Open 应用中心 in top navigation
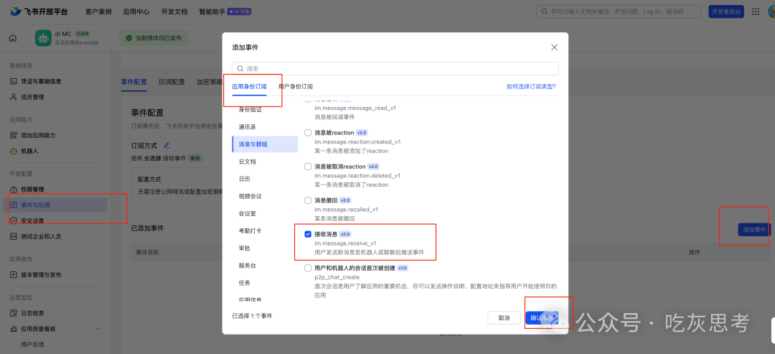775x354 pixels. (136, 11)
